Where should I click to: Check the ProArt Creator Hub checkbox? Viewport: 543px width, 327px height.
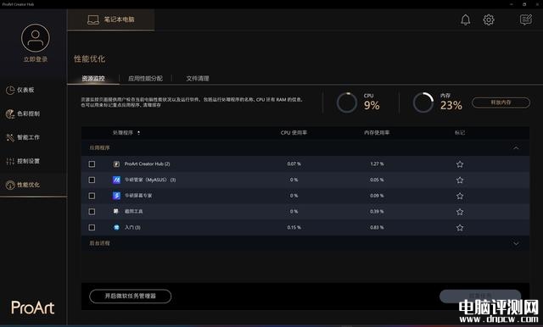click(92, 163)
